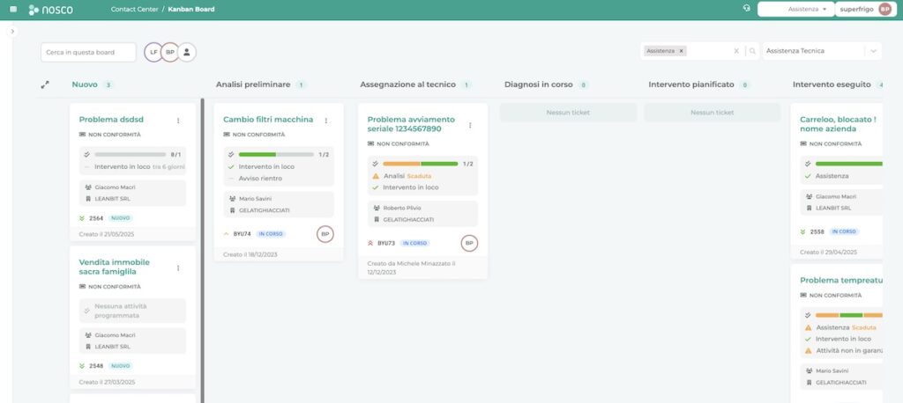This screenshot has width=903, height=403.
Task: Open three-dot menu on Cambio filtri macchina card
Action: [x=326, y=121]
